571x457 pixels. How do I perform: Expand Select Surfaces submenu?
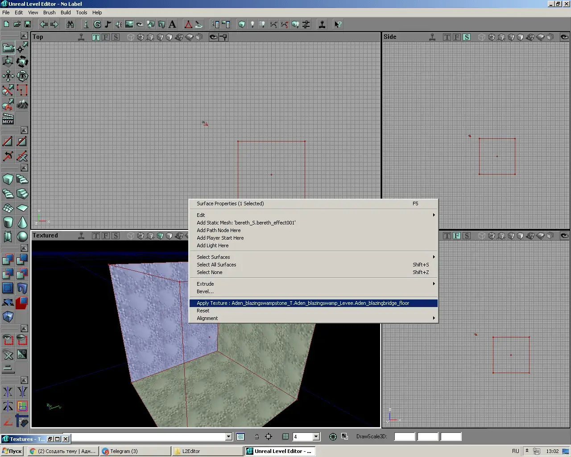(x=313, y=257)
